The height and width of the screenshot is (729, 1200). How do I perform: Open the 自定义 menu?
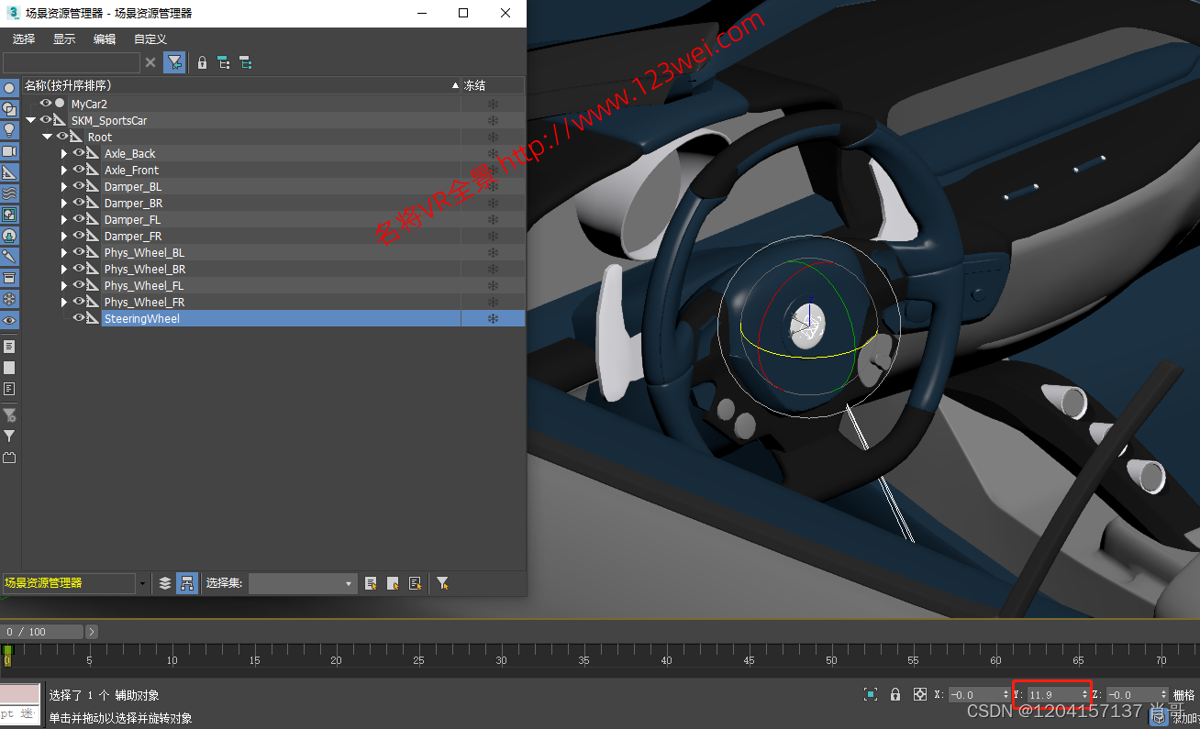point(150,39)
